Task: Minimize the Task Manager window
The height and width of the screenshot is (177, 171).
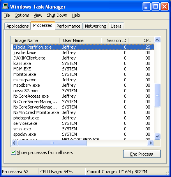Action: pyautogui.click(x=146, y=6)
